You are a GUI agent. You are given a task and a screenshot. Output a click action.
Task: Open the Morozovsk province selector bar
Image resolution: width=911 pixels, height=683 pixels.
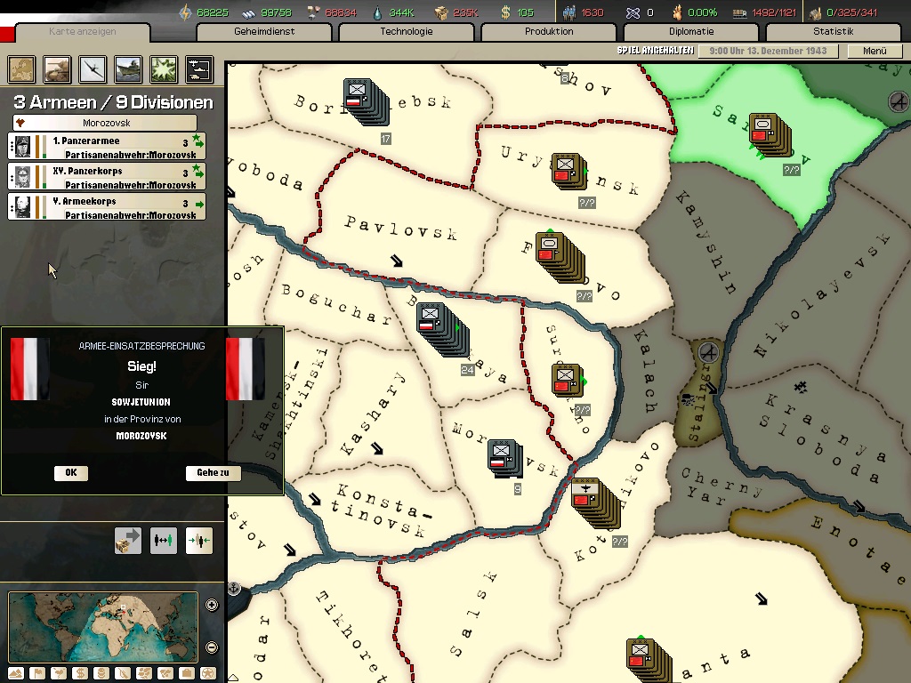point(105,123)
